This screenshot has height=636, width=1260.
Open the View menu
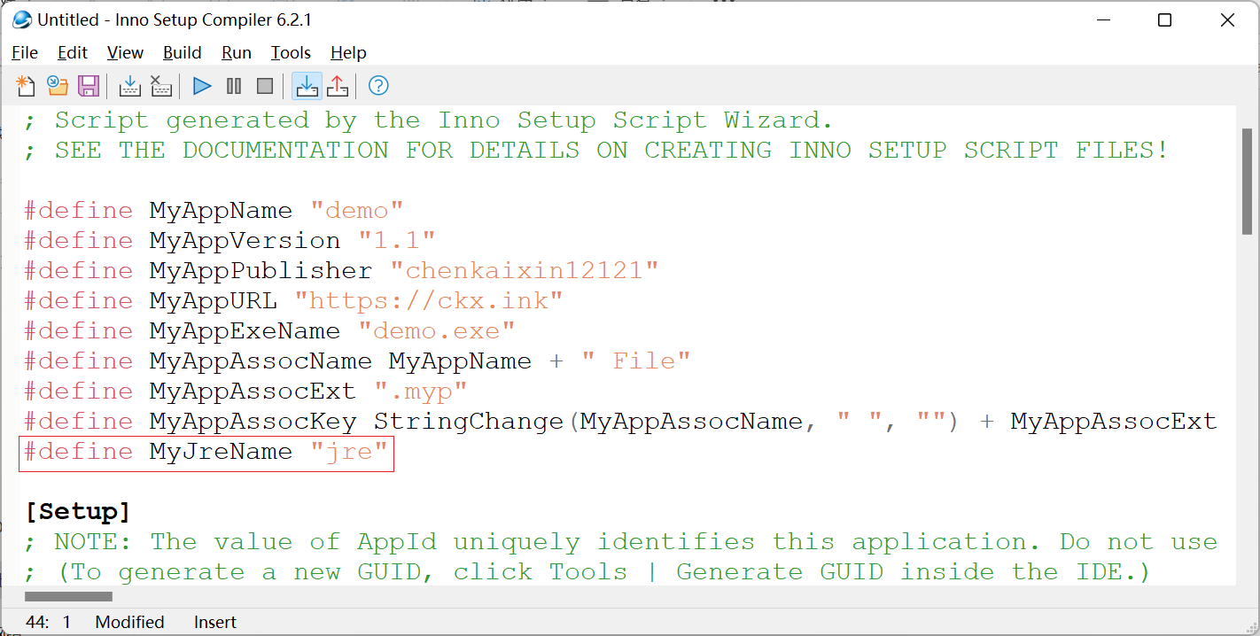click(125, 53)
